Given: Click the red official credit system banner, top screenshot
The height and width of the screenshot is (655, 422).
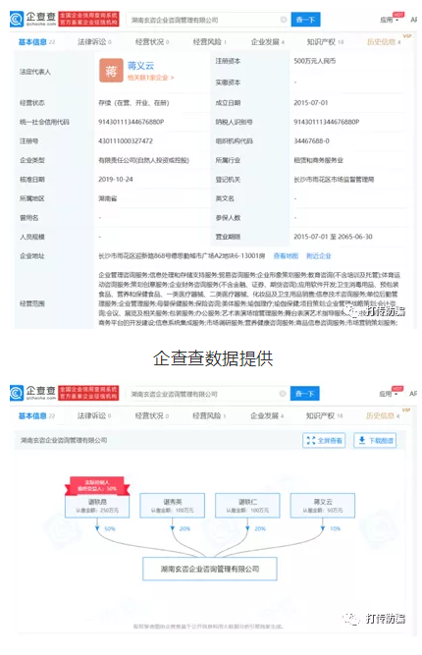Looking at the screenshot, I should click(x=88, y=20).
